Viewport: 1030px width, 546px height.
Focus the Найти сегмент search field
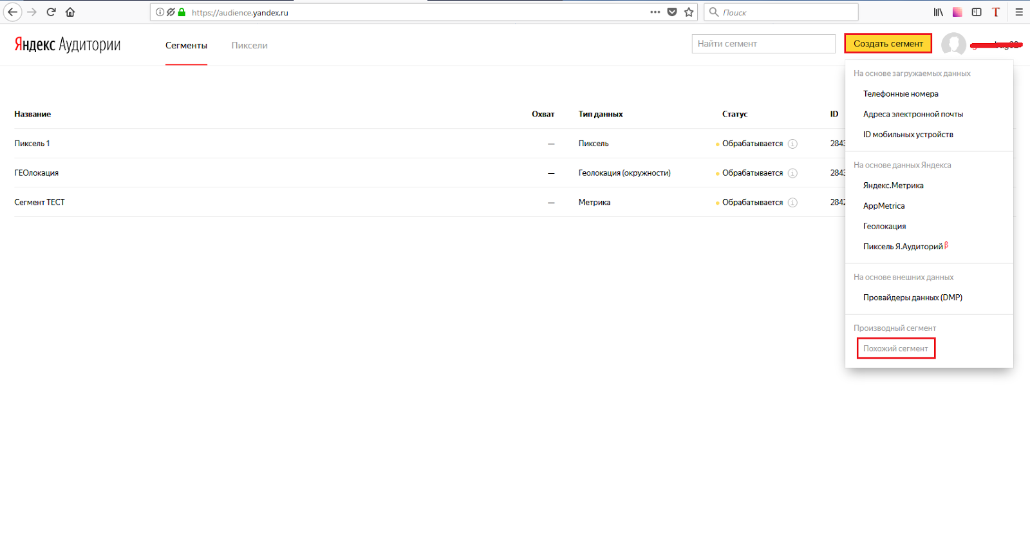point(763,44)
